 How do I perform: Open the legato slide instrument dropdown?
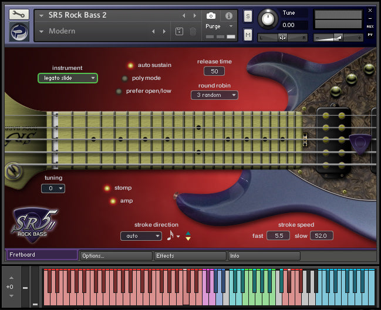click(x=68, y=77)
